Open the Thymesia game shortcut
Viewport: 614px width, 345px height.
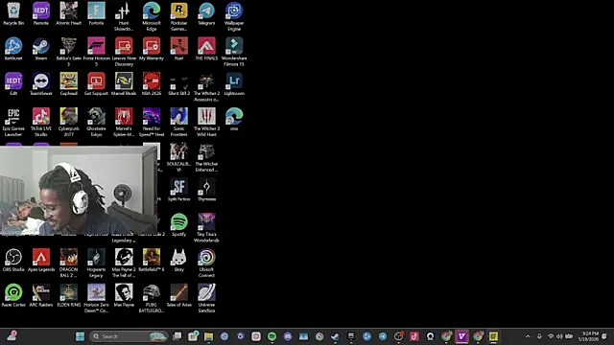pyautogui.click(x=206, y=190)
